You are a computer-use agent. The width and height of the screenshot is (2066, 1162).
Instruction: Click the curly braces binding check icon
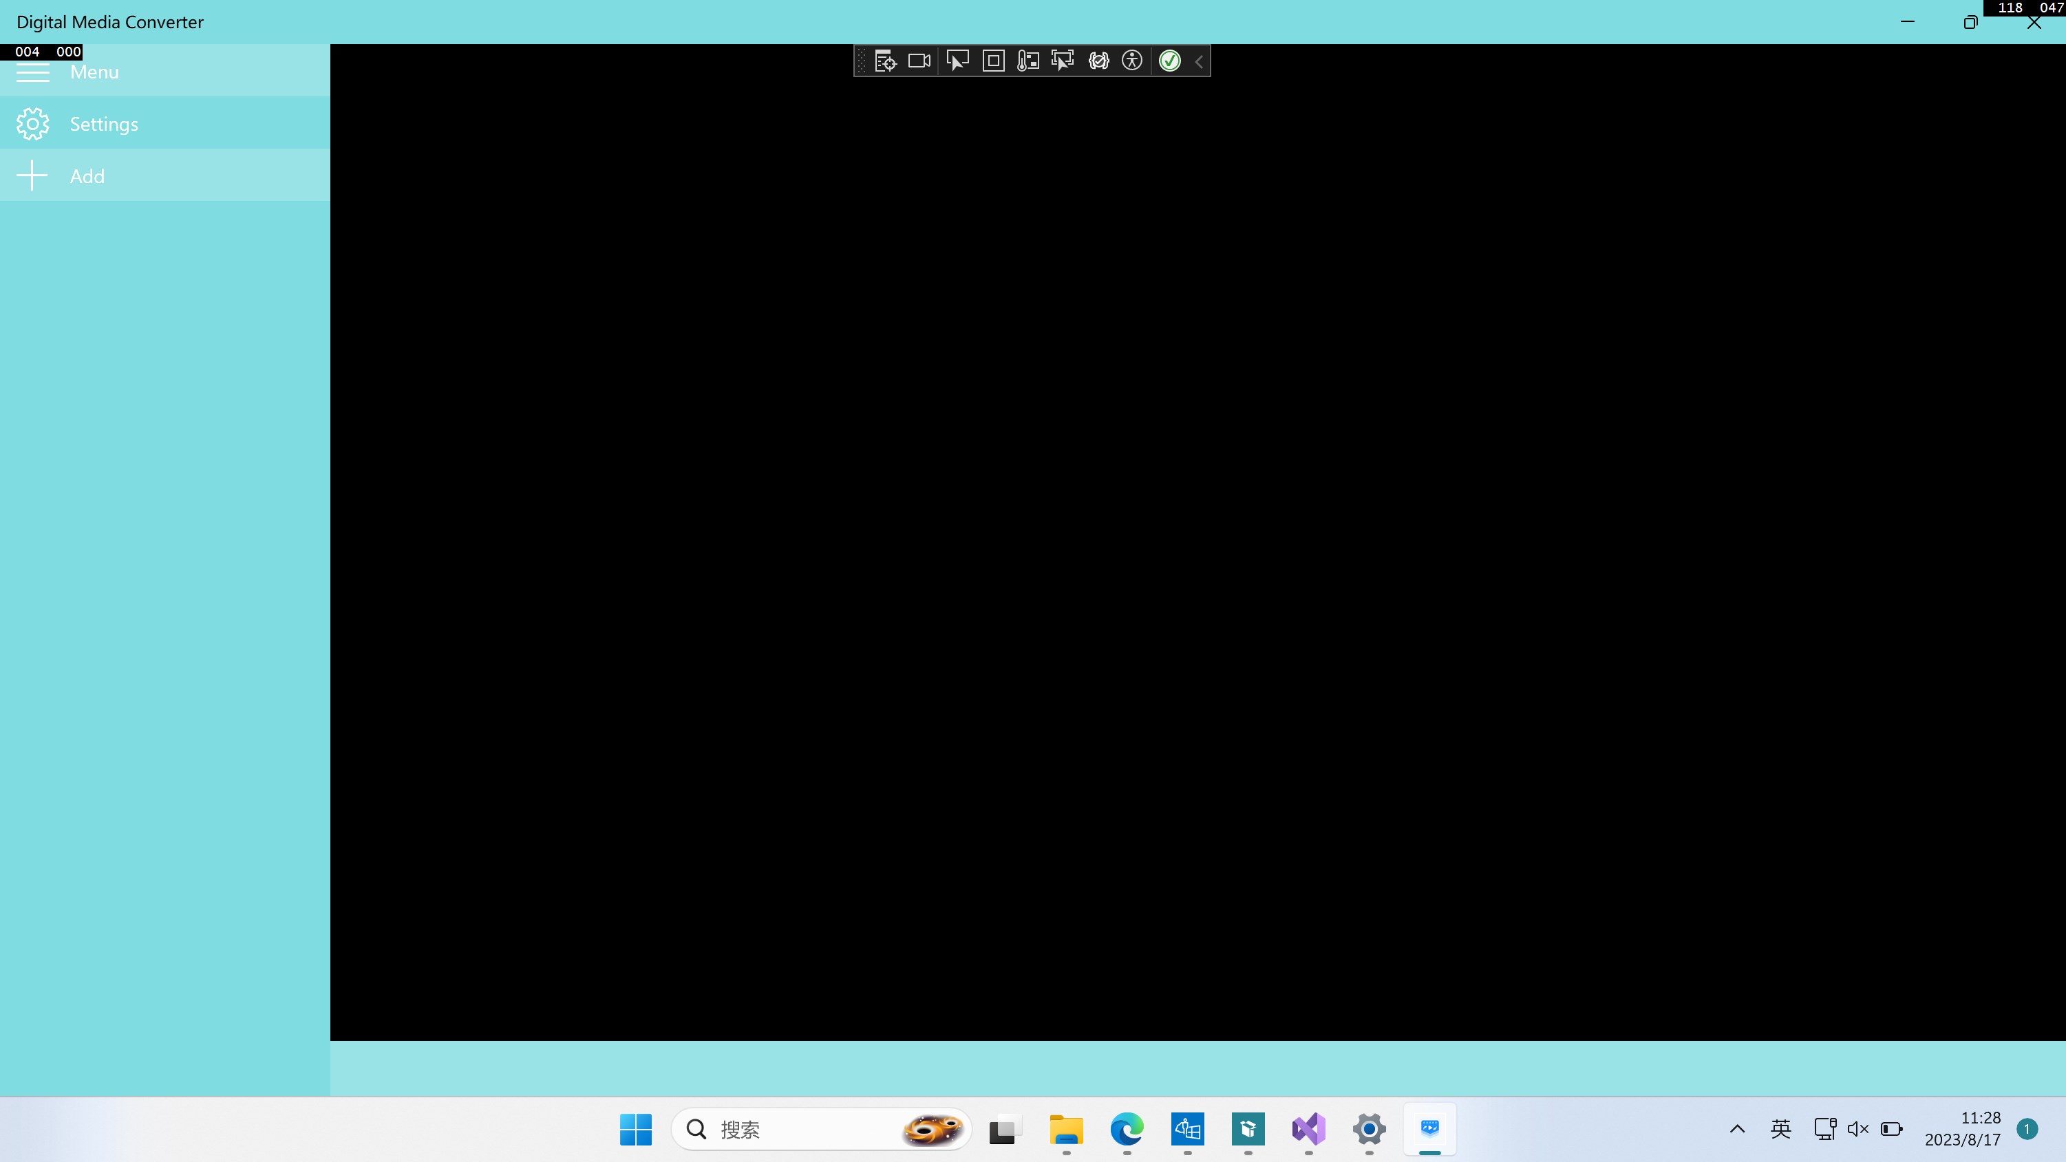[x=1098, y=61]
